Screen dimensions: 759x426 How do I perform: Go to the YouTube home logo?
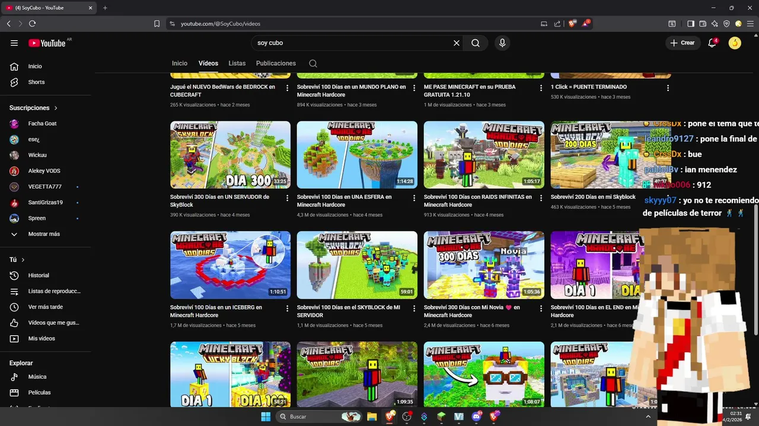47,43
